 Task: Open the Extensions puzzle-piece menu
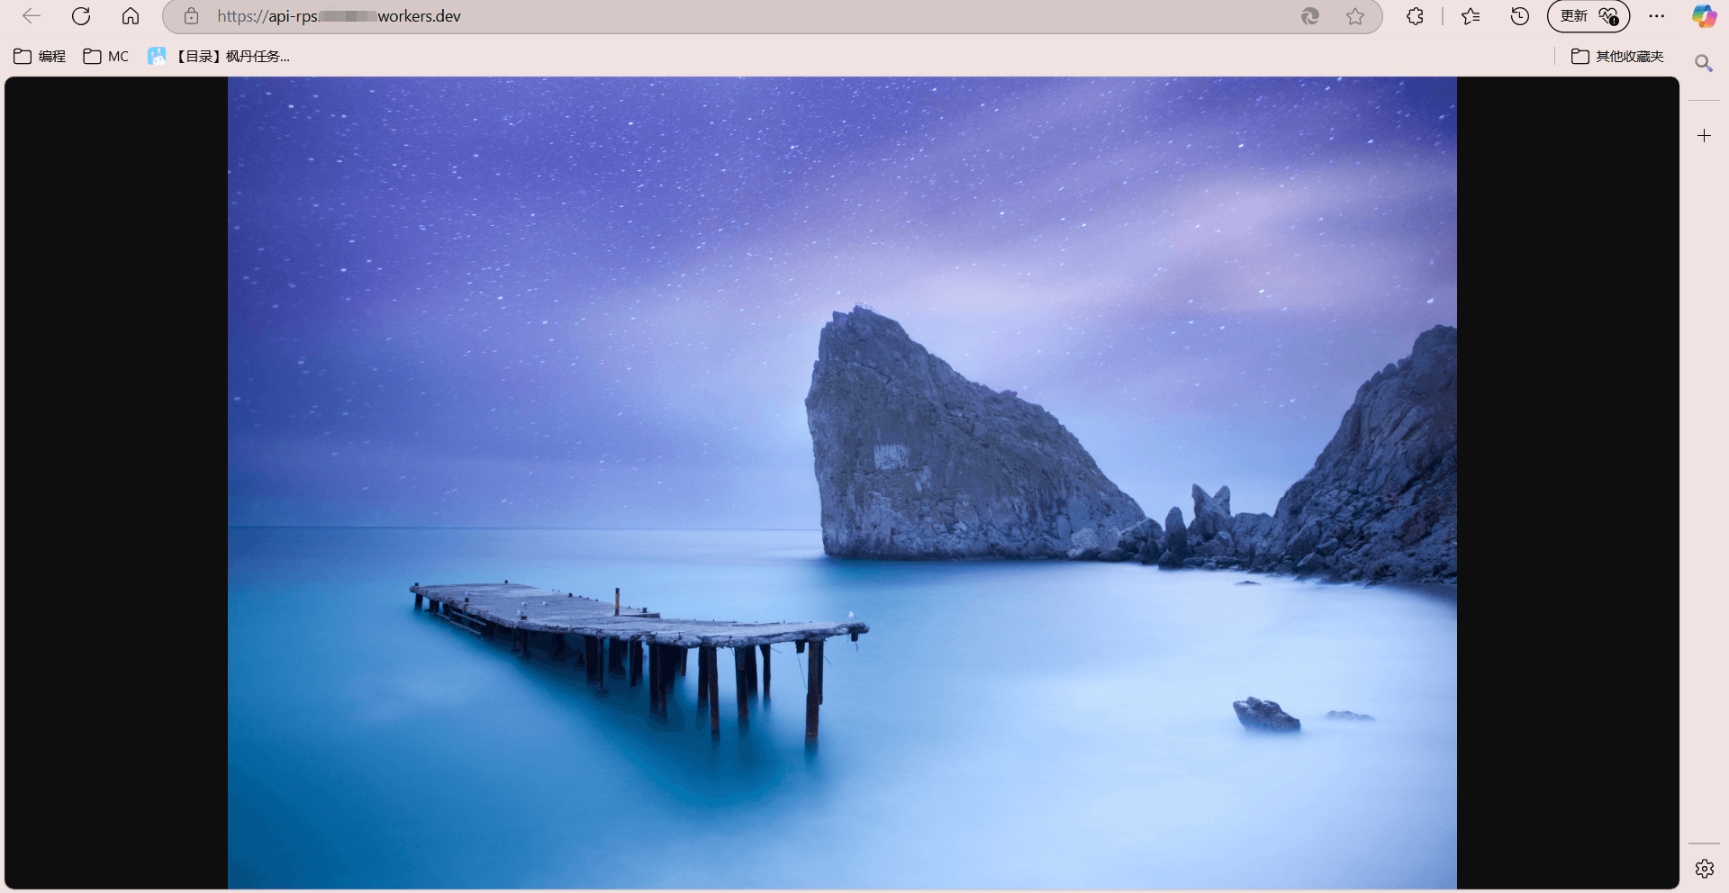click(1415, 16)
